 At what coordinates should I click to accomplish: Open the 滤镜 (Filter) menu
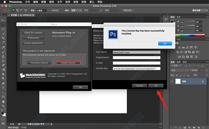(x=76, y=2)
